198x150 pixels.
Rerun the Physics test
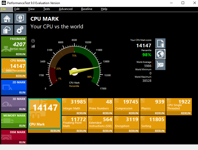[x=153, y=113]
